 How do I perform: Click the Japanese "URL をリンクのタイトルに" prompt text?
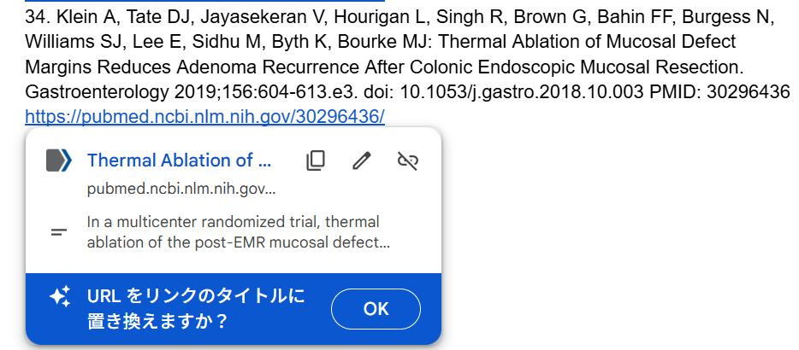(196, 296)
